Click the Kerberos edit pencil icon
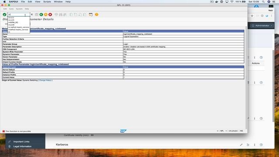The image size is (279, 157). pos(241,145)
